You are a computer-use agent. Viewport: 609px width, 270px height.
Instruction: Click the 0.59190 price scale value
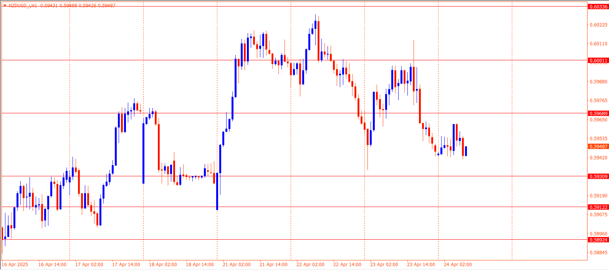(x=599, y=196)
